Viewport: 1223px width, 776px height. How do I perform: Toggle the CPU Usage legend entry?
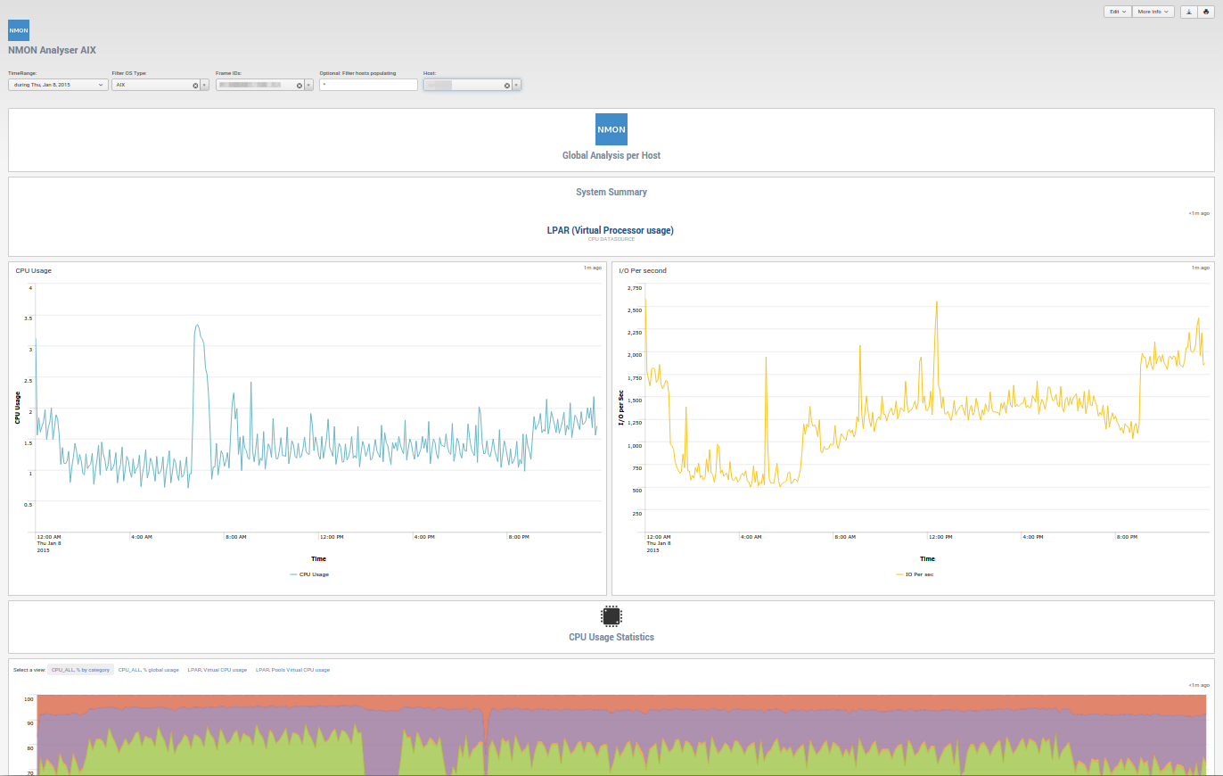point(309,574)
